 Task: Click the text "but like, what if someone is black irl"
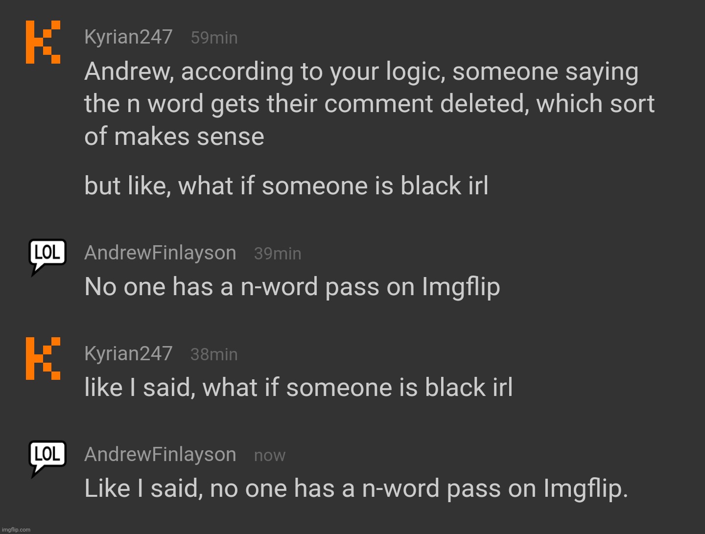286,186
